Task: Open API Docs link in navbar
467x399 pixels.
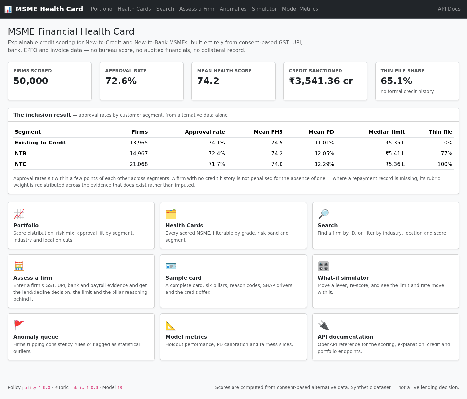Action: point(449,9)
